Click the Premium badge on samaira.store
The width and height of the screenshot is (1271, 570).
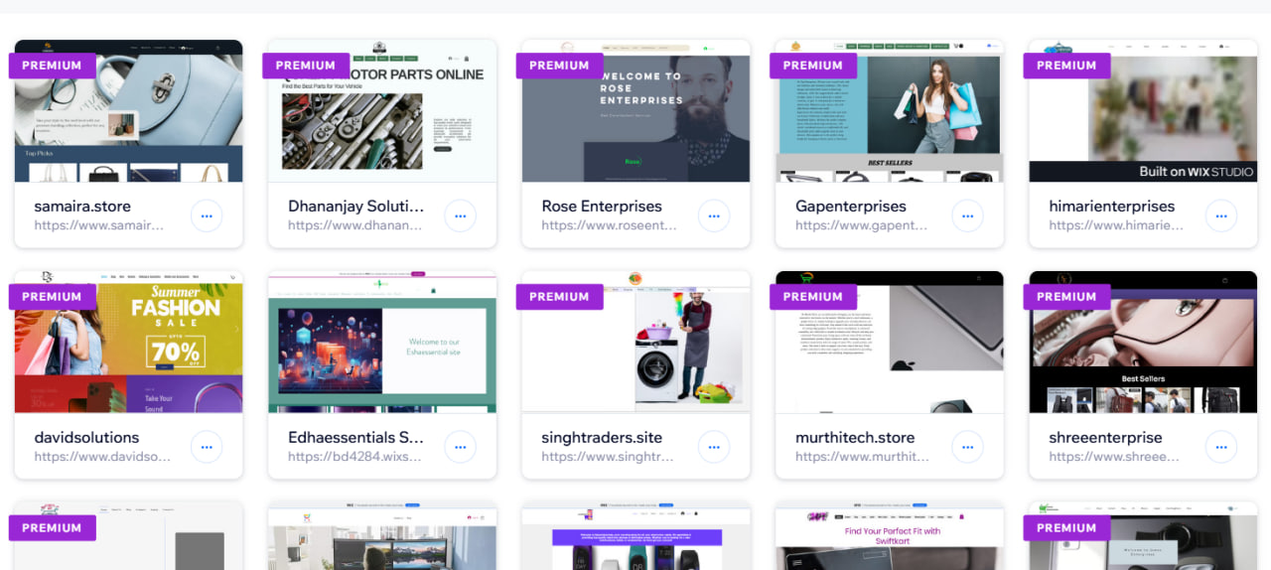[53, 66]
